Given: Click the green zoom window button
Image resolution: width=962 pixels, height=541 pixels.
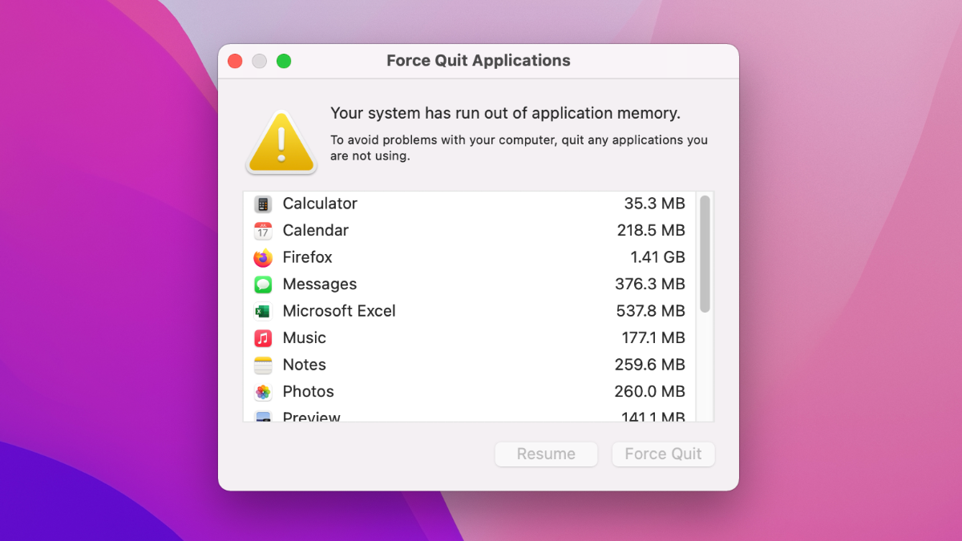Looking at the screenshot, I should (284, 61).
